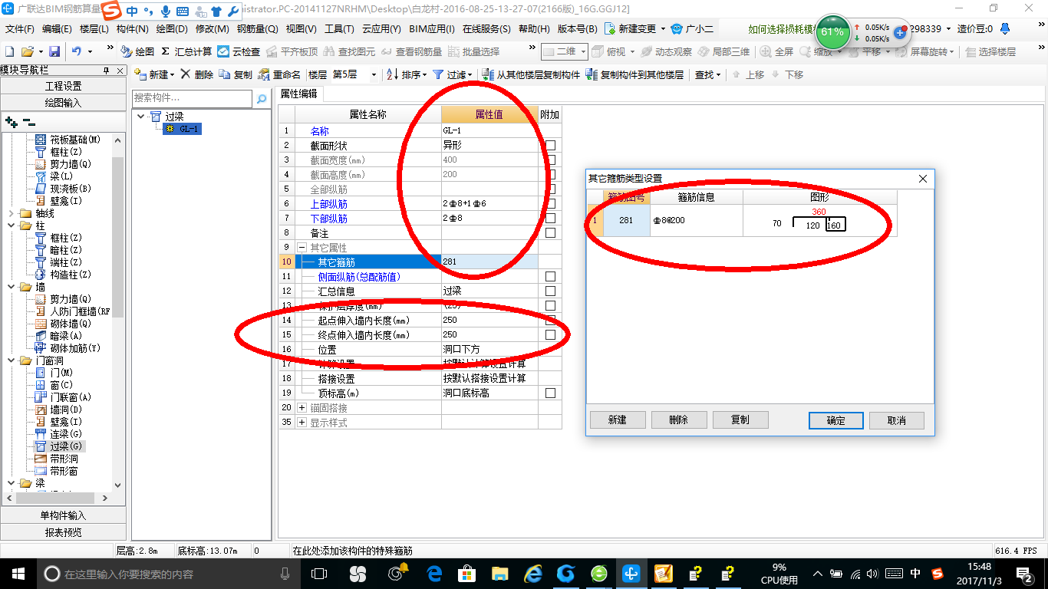
Task: Activate 动态观察 orbit view tool
Action: pos(666,51)
